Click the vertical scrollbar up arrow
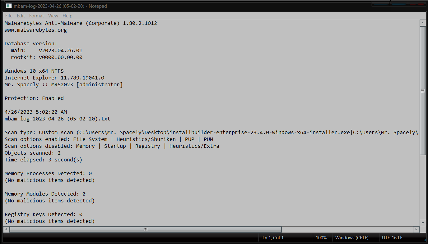 pos(423,23)
